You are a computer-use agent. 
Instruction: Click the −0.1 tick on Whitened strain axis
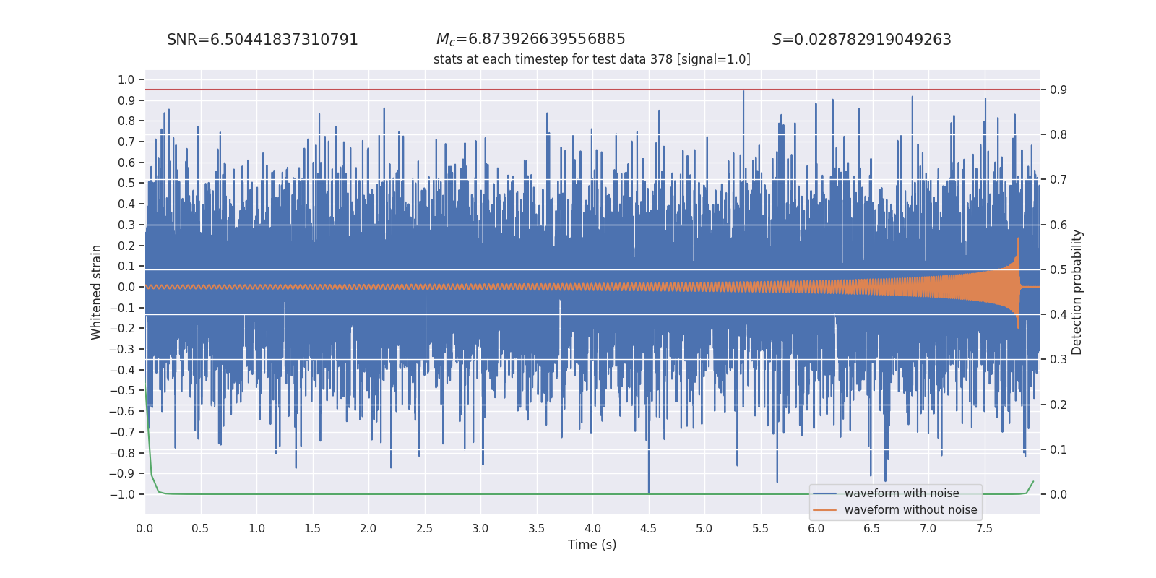(x=122, y=308)
